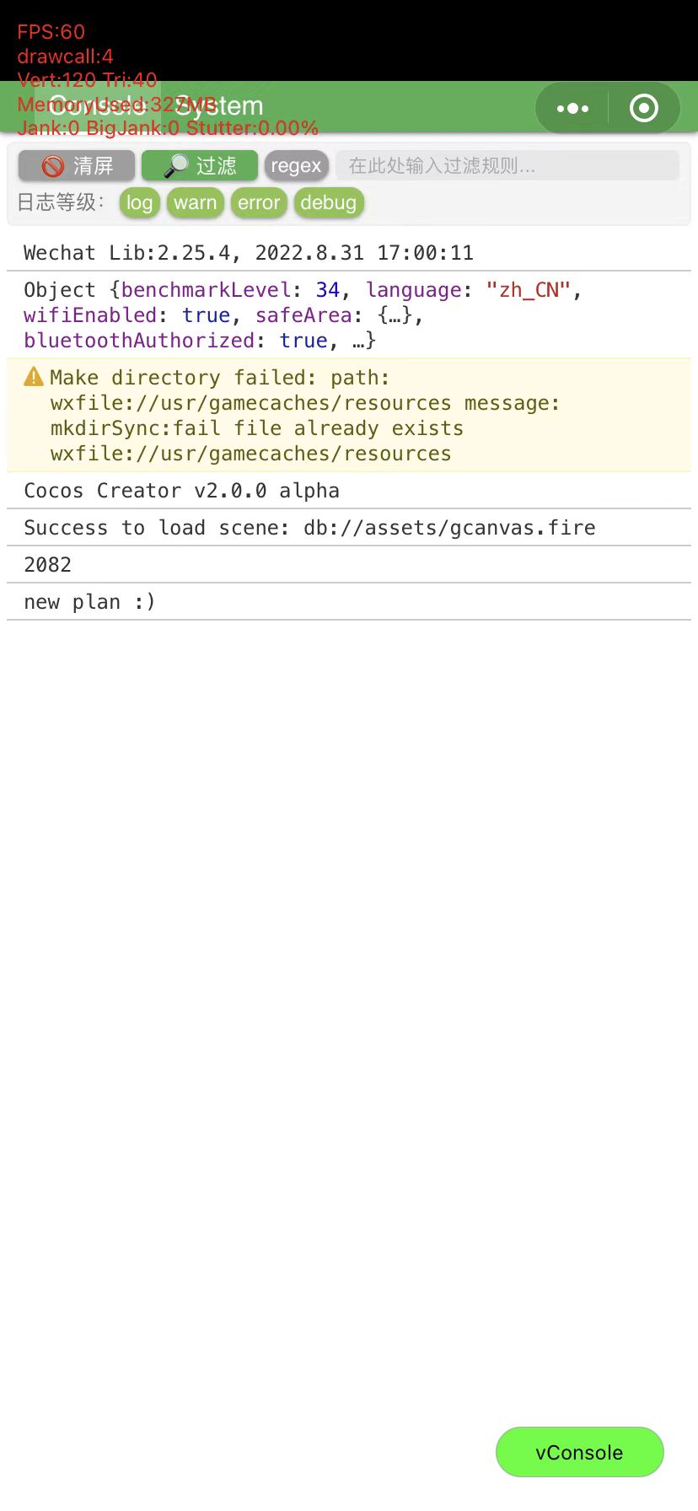This screenshot has height=1511, width=698.
Task: Expand the safeArea {…} value
Action: pos(395,315)
